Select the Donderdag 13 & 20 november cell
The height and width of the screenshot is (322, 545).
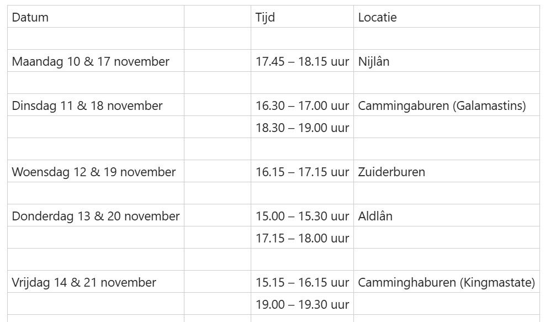(96, 216)
